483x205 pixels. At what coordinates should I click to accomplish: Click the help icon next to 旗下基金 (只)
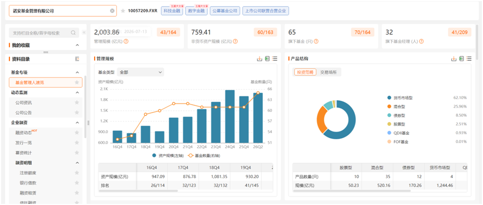tap(316, 41)
